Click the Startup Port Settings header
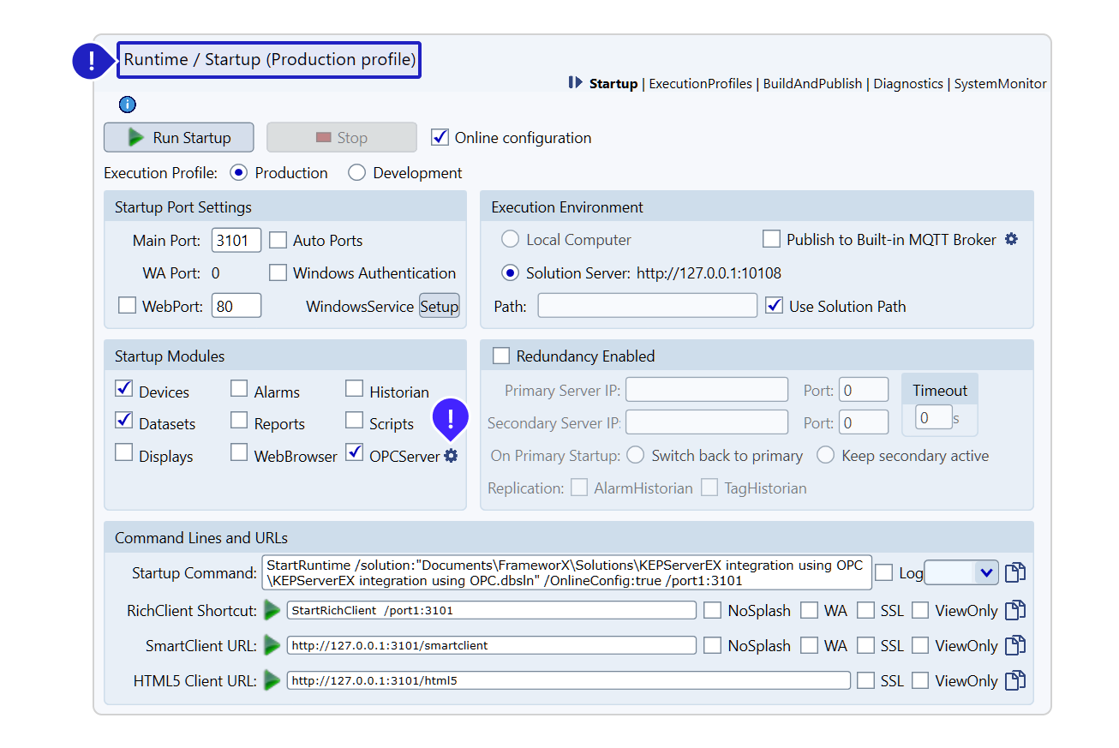This screenshot has height=748, width=1119. [183, 207]
